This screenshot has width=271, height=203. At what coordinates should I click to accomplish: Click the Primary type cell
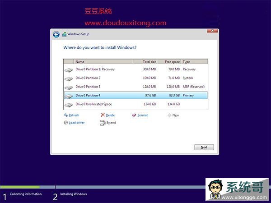[x=188, y=95]
